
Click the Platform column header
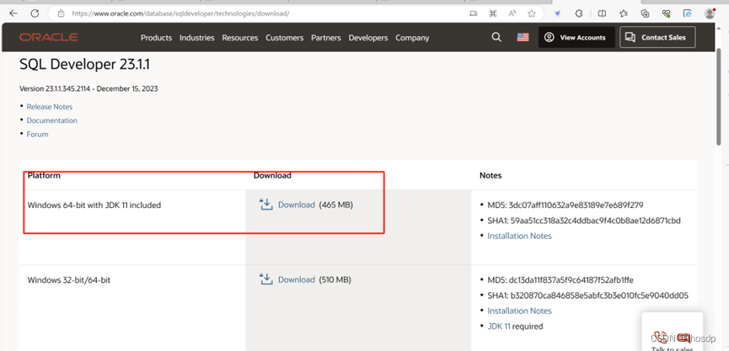pos(44,175)
